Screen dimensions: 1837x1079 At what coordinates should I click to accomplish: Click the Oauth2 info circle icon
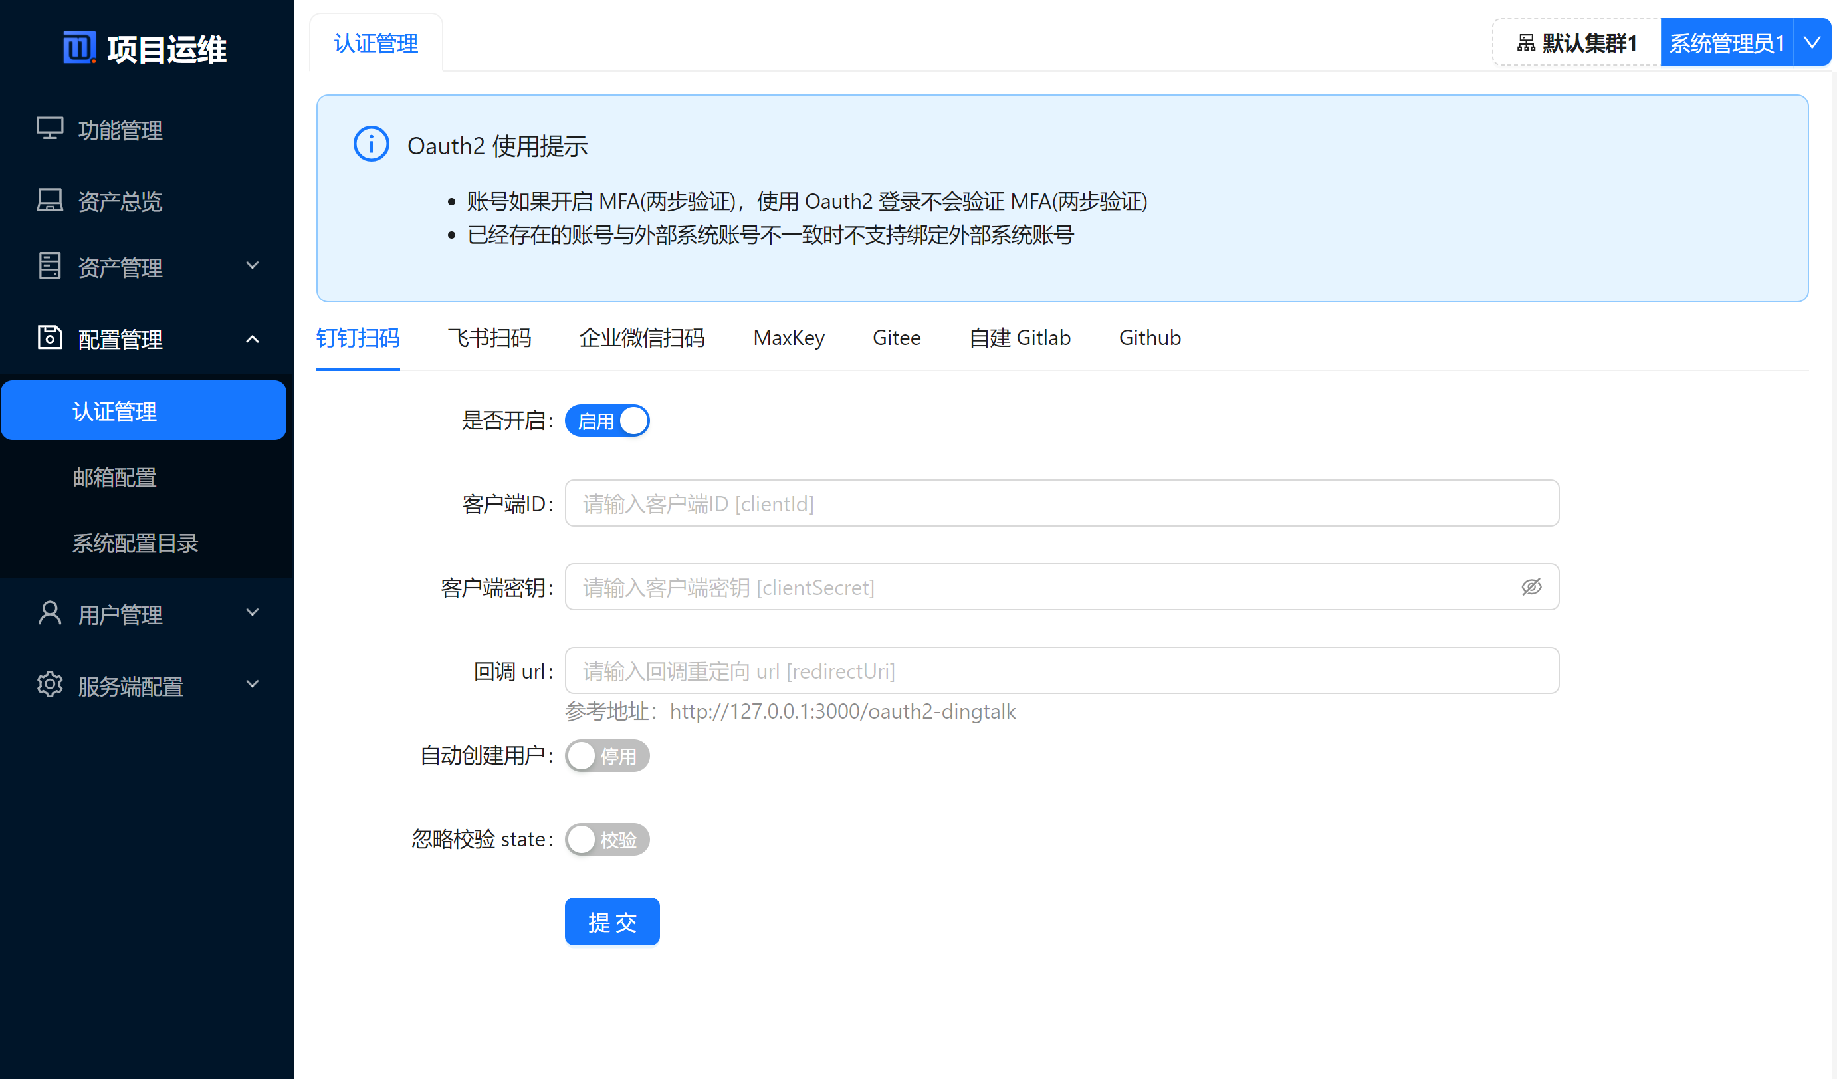point(371,144)
